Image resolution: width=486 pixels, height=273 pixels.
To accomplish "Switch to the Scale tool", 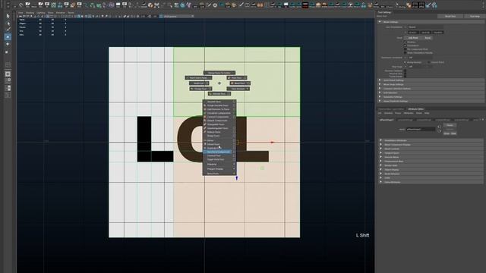I will click(x=8, y=52).
